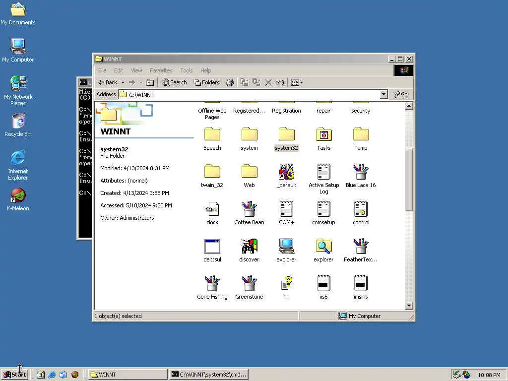Screen dimensions: 508x381
Task: Open the Help menu
Action: click(x=205, y=70)
